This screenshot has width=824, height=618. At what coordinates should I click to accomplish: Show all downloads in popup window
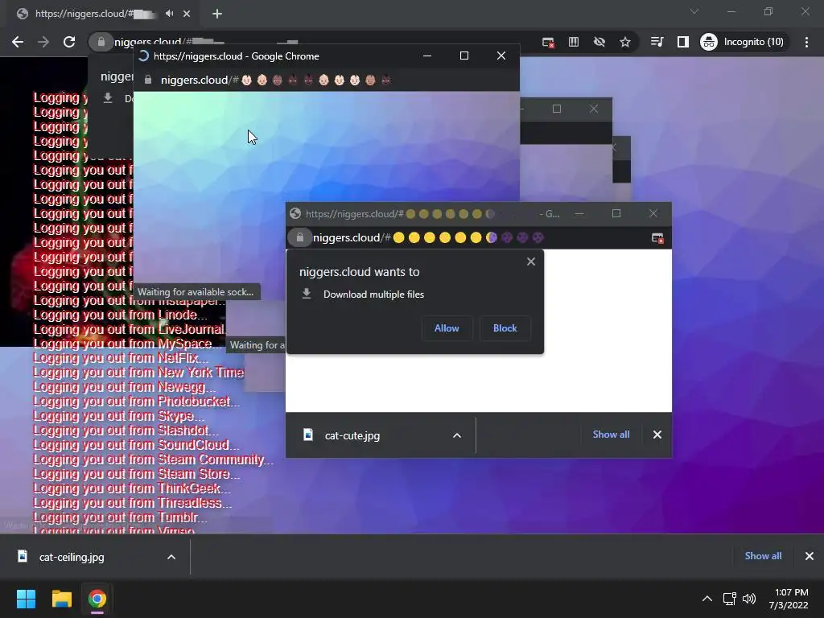tap(612, 435)
